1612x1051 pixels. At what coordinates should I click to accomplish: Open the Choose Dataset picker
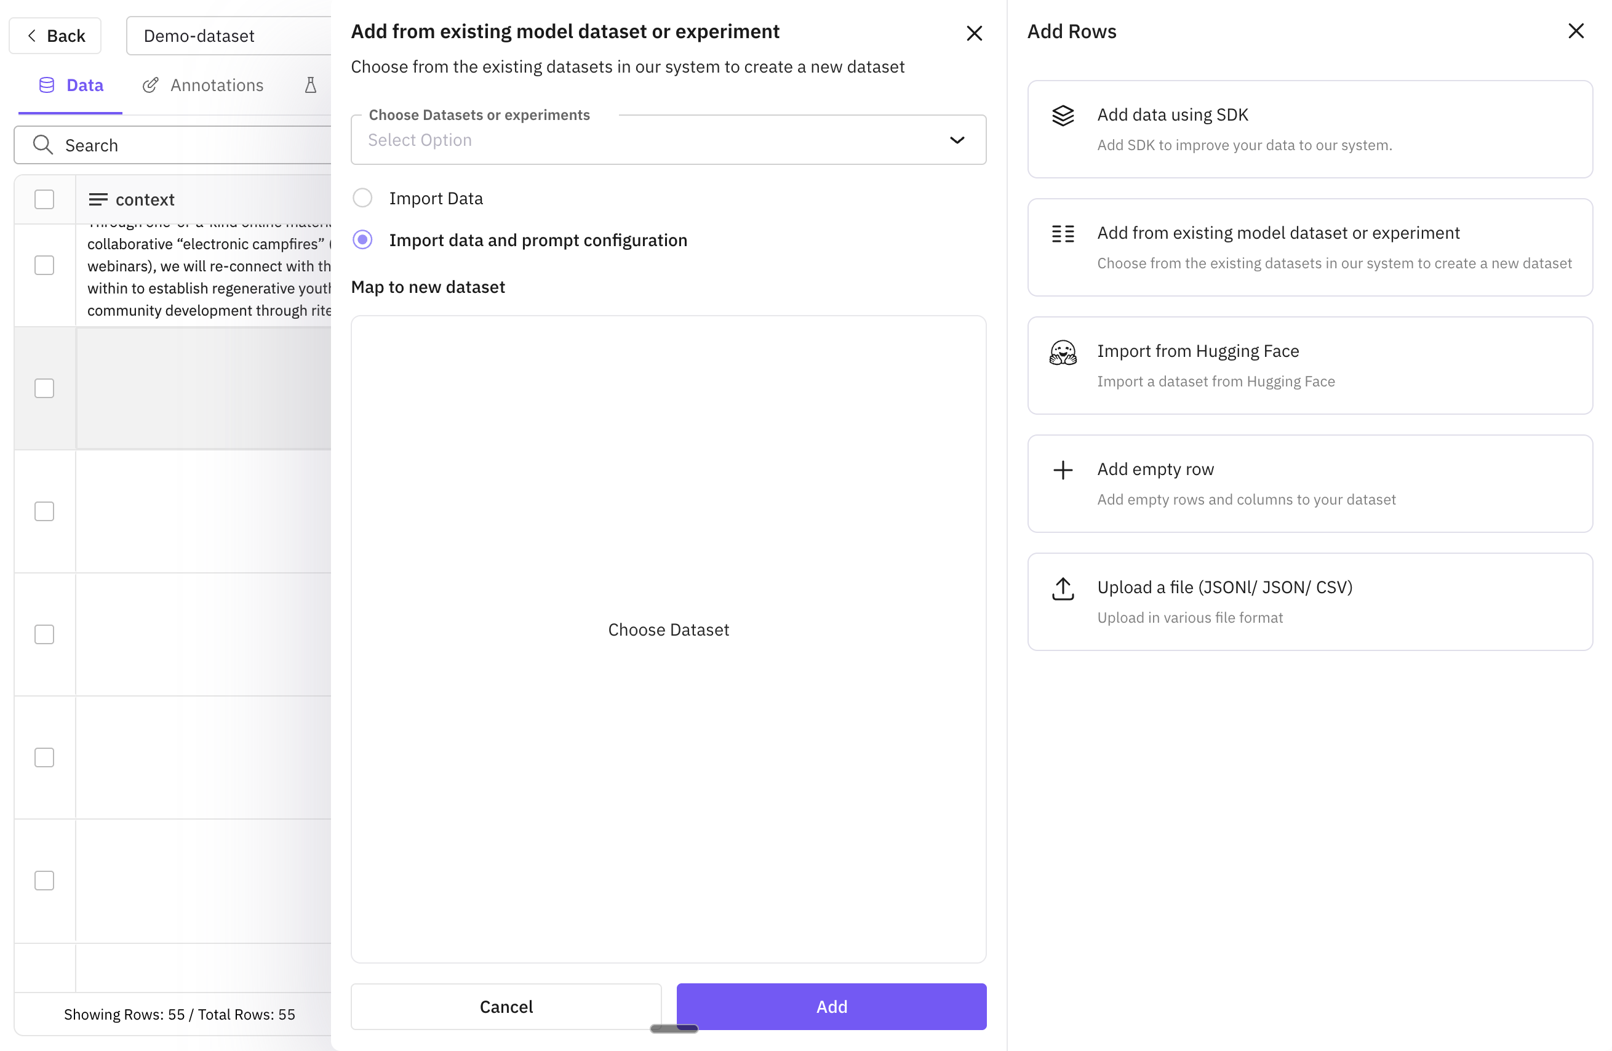(x=669, y=629)
